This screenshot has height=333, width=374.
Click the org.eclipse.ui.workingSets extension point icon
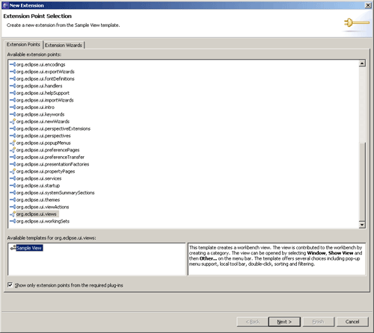(x=13, y=221)
